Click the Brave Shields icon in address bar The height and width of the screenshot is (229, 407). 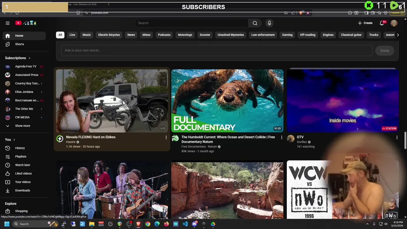[301, 13]
